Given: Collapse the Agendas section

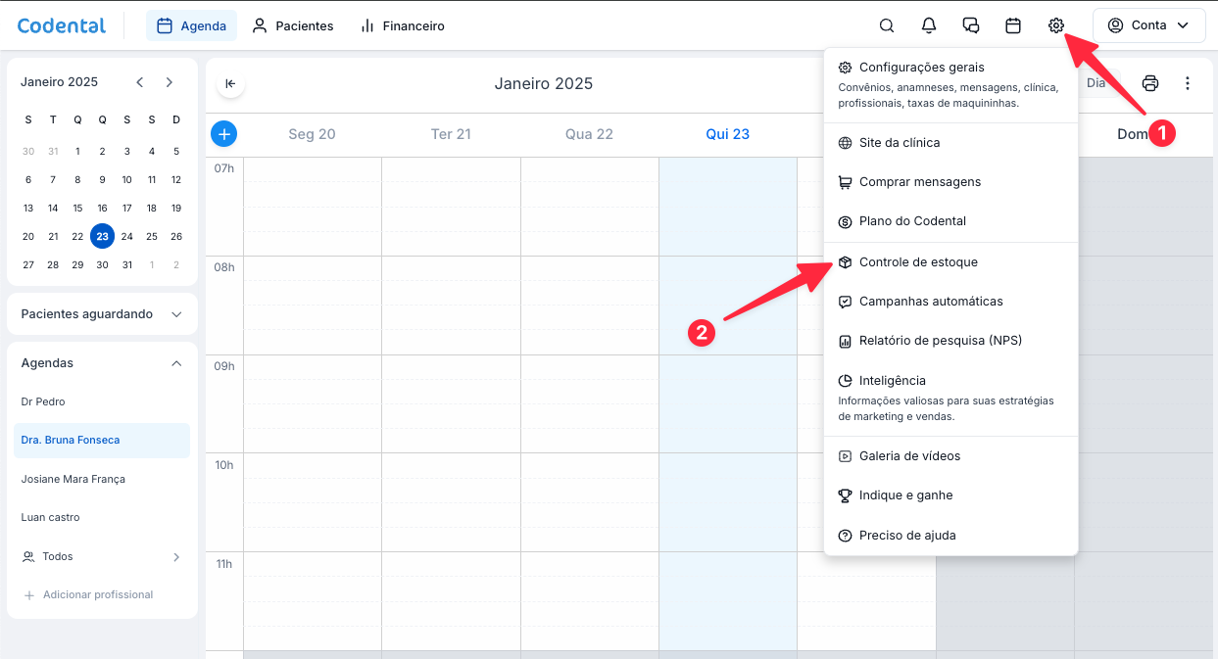Looking at the screenshot, I should click(x=176, y=363).
